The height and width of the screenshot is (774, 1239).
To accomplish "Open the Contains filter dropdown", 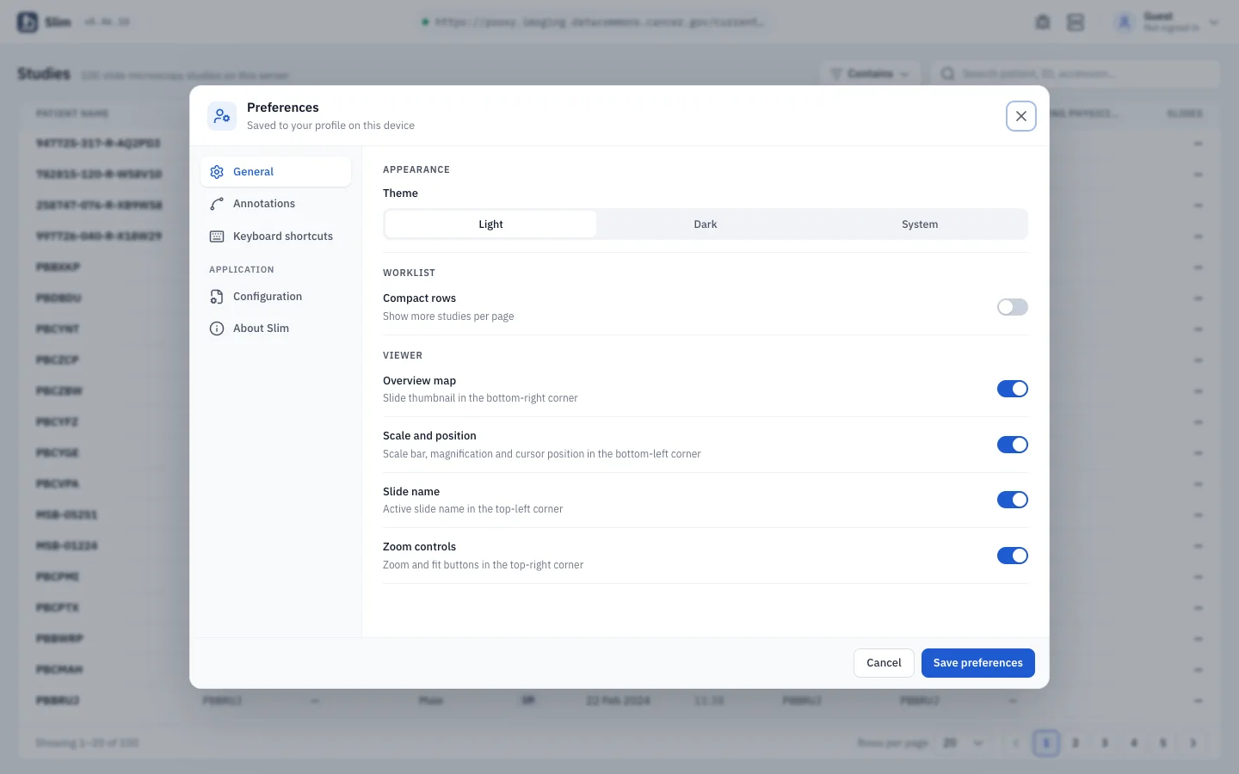I will (x=870, y=74).
